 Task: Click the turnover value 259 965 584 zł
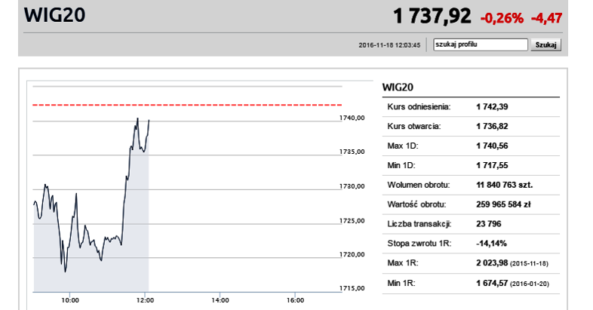503,204
